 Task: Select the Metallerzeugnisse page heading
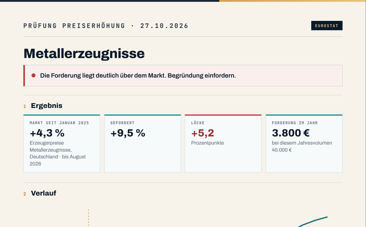[x=84, y=53]
